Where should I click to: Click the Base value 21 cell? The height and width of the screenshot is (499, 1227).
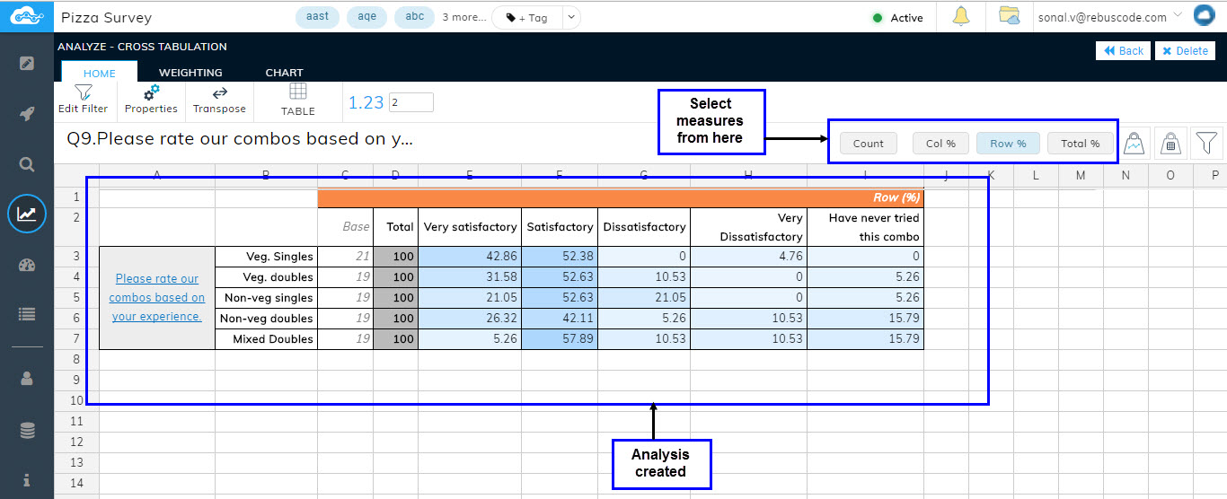[345, 256]
